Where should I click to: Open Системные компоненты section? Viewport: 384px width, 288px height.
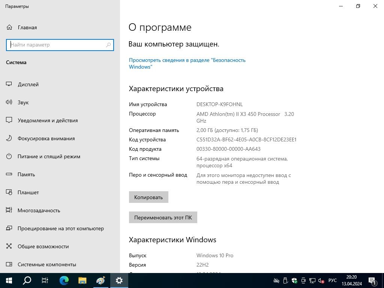click(x=47, y=264)
